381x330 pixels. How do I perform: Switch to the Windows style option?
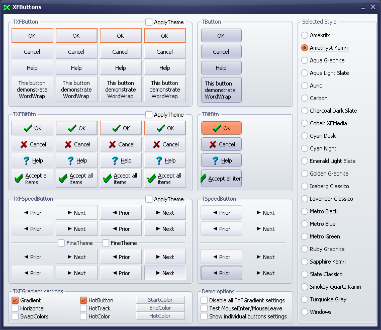(x=305, y=312)
